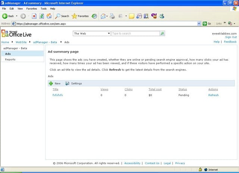Viewport: 239px width, 173px height.
Task: Click the WebSite breadcrumb link
Action: 21,42
